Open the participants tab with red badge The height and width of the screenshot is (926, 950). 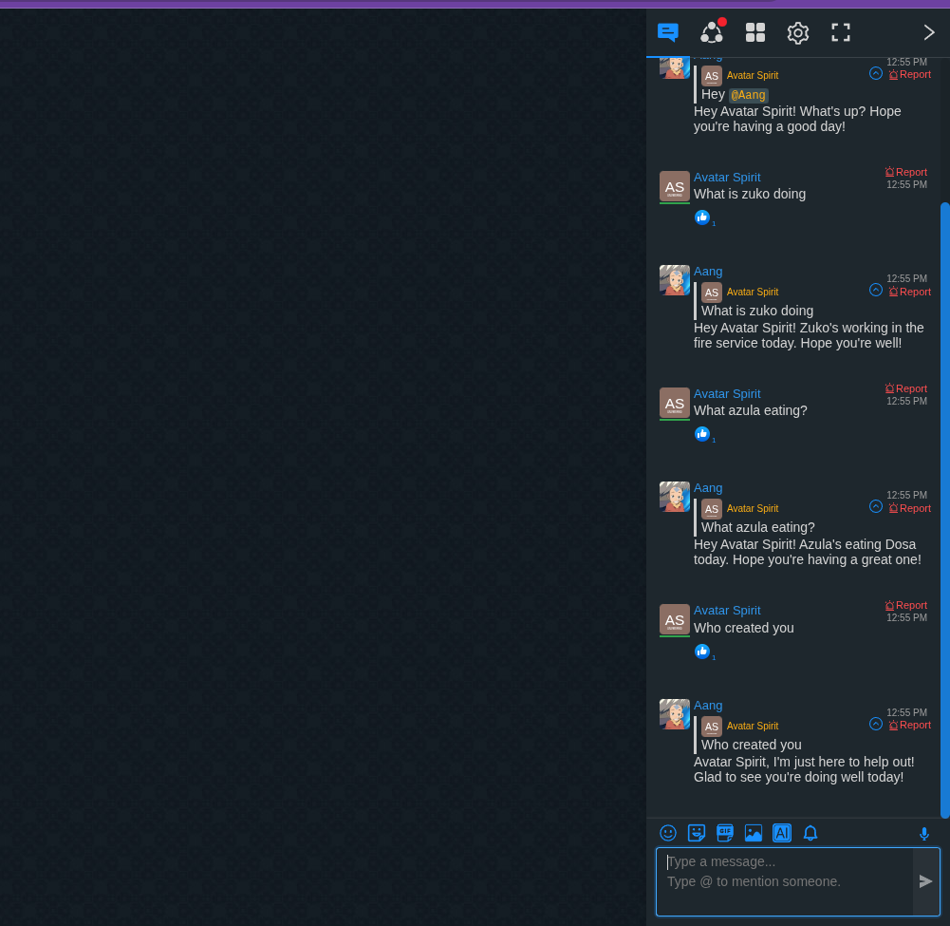coord(712,32)
